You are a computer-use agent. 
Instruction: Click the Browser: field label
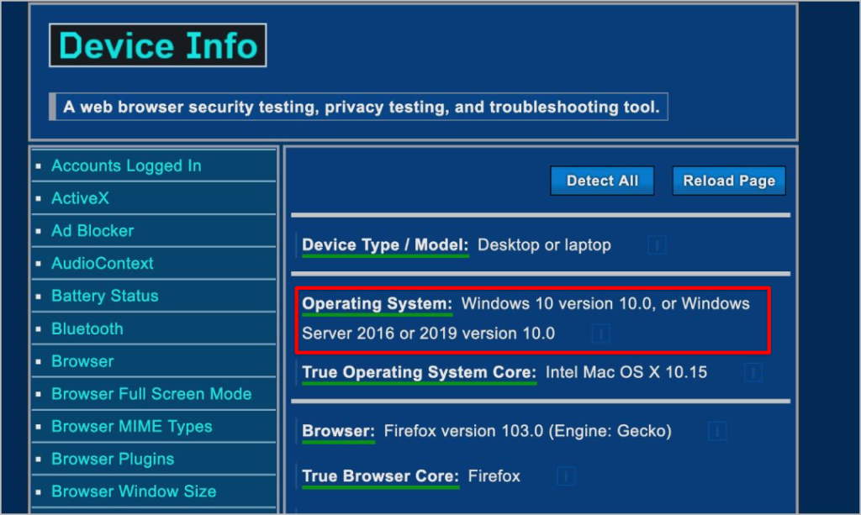pos(338,431)
